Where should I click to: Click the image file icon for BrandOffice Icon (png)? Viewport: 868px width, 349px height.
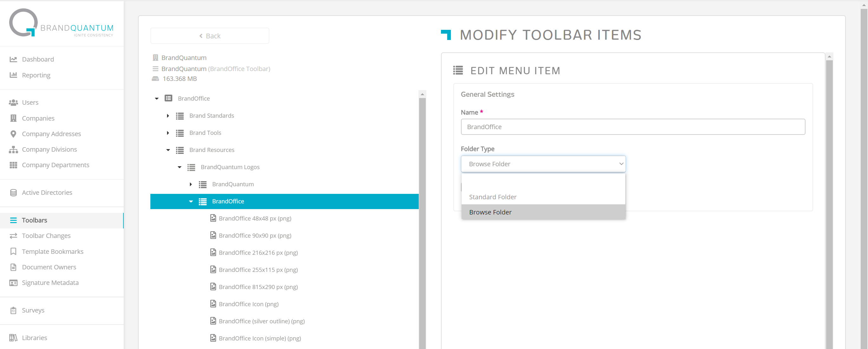coord(213,304)
